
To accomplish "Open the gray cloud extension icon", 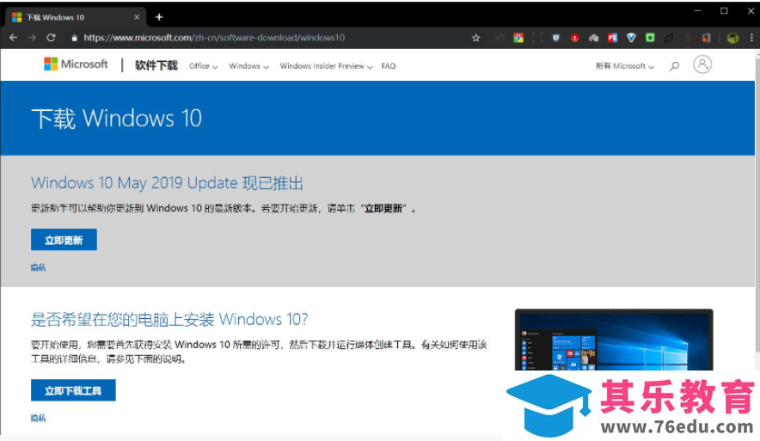I will pos(594,38).
